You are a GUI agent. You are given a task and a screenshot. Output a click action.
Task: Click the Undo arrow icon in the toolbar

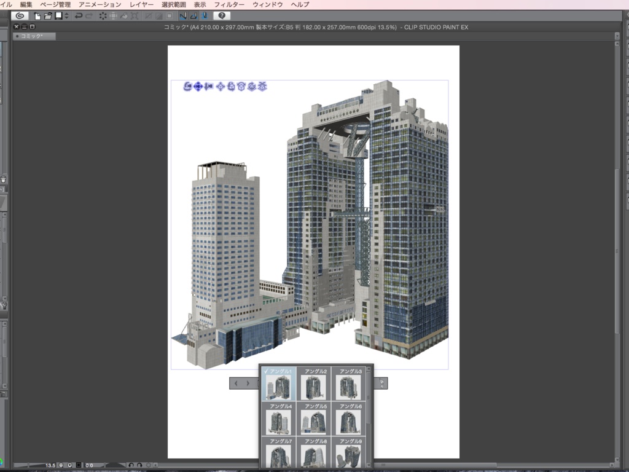point(79,15)
